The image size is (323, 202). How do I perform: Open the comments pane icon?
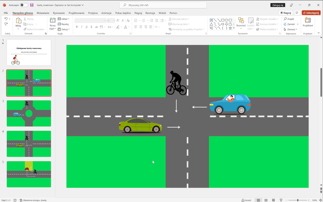point(297,13)
